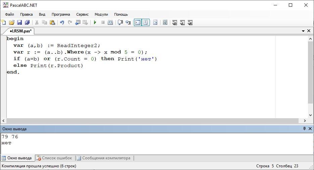Screen dimensions: 314x170
Task: Save the file using floppy disk icon
Action: [19, 22]
